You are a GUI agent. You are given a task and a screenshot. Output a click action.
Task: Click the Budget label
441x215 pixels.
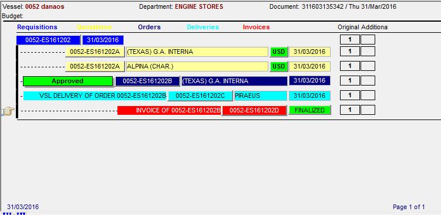(13, 16)
